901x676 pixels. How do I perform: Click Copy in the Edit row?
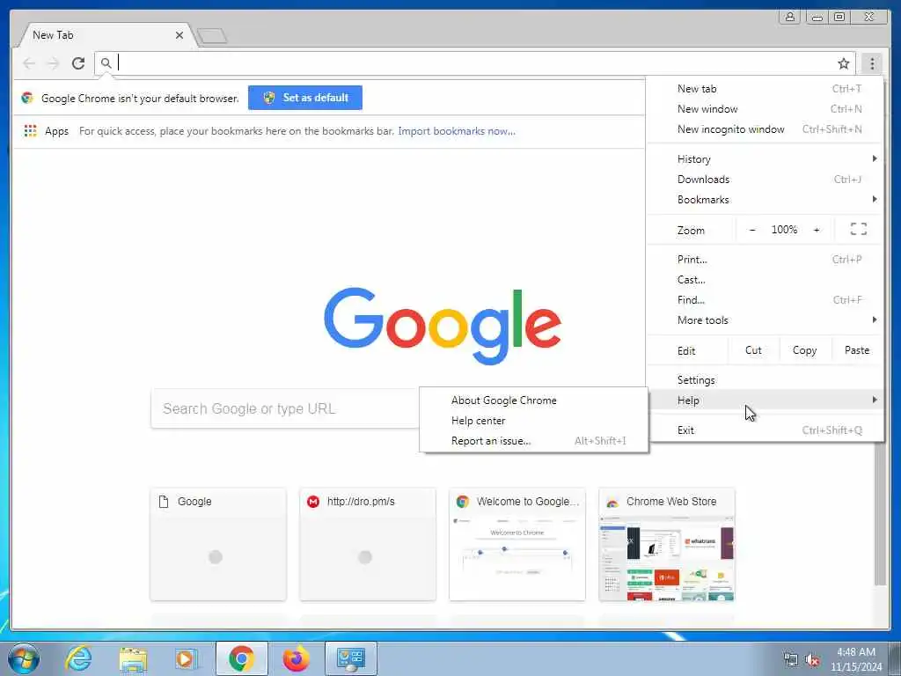pos(804,350)
